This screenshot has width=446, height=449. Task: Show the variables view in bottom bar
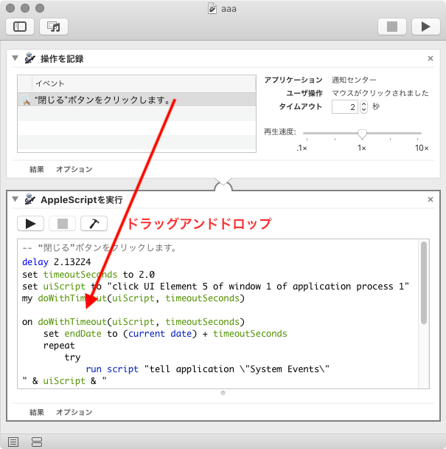point(37,442)
